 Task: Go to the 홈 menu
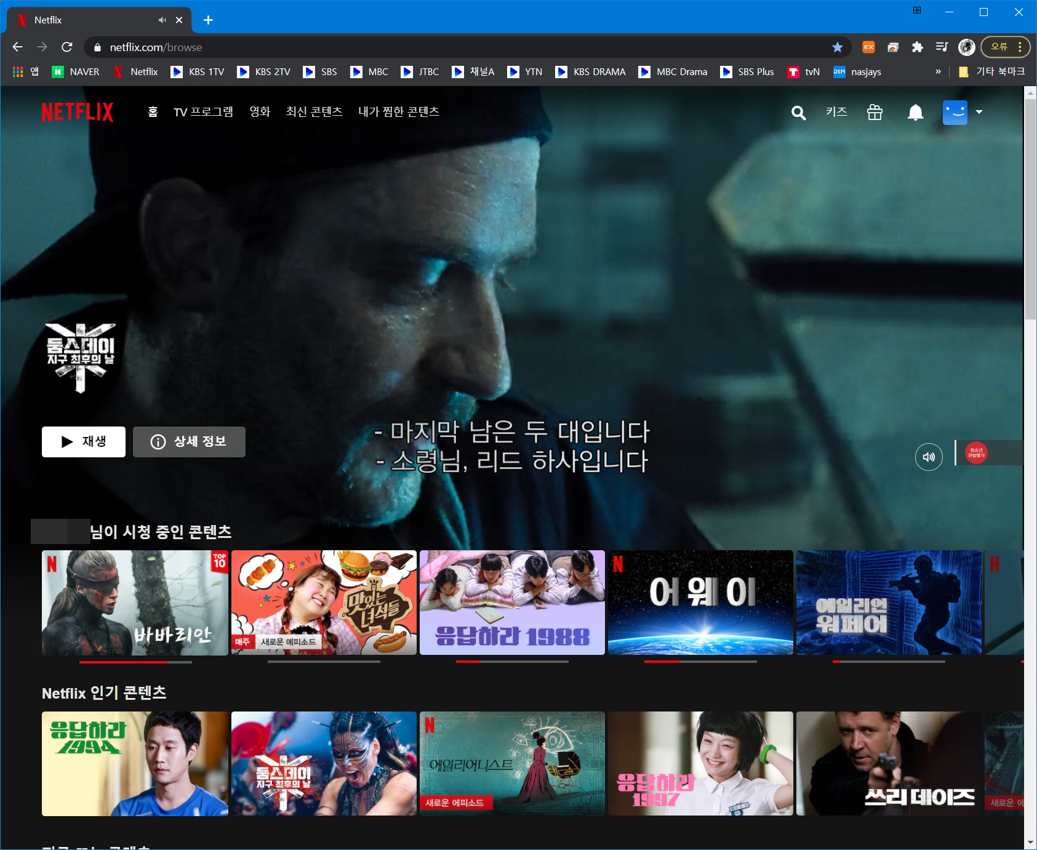153,112
